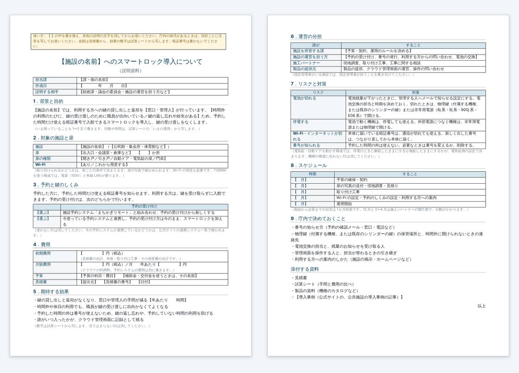This screenshot has height=373, width=519.
Task: Click the 「対策」 column header
Action: (x=416, y=93)
